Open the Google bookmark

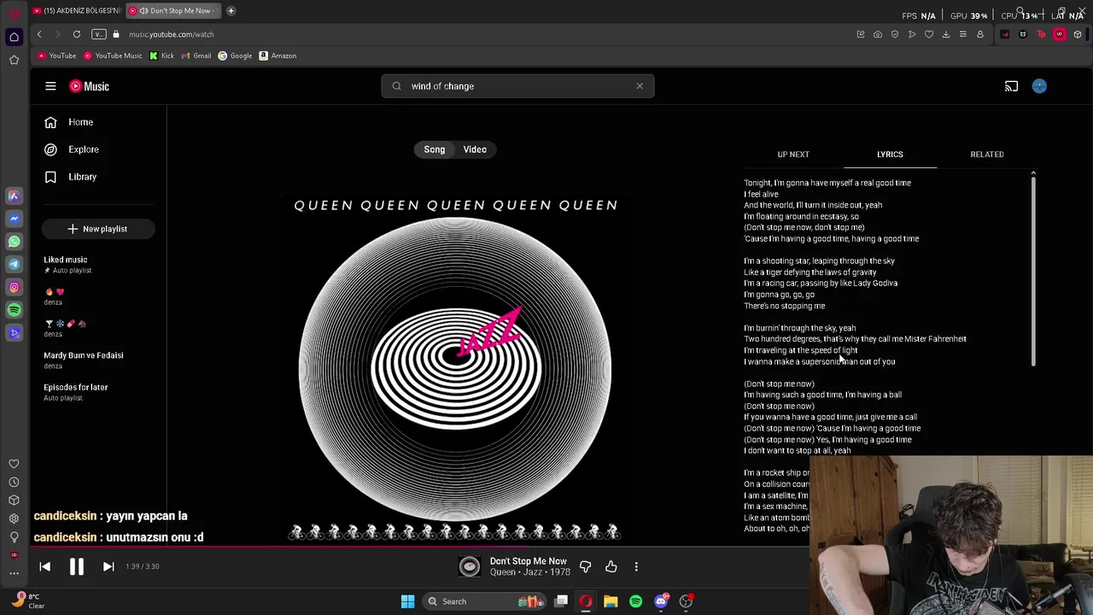click(x=235, y=56)
